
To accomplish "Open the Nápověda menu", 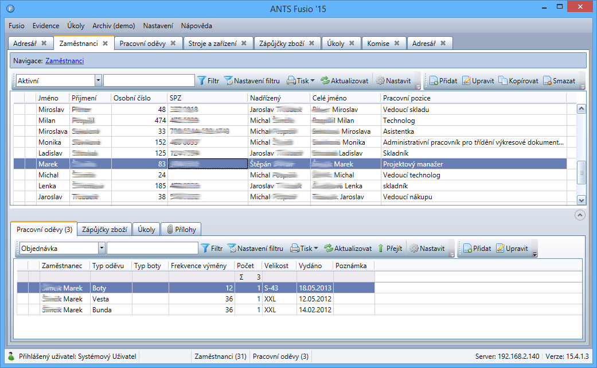I will click(197, 26).
